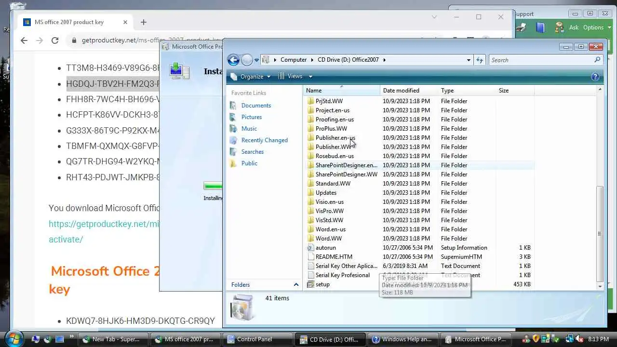Sort files by the Size column
617x347 pixels.
tap(515, 91)
